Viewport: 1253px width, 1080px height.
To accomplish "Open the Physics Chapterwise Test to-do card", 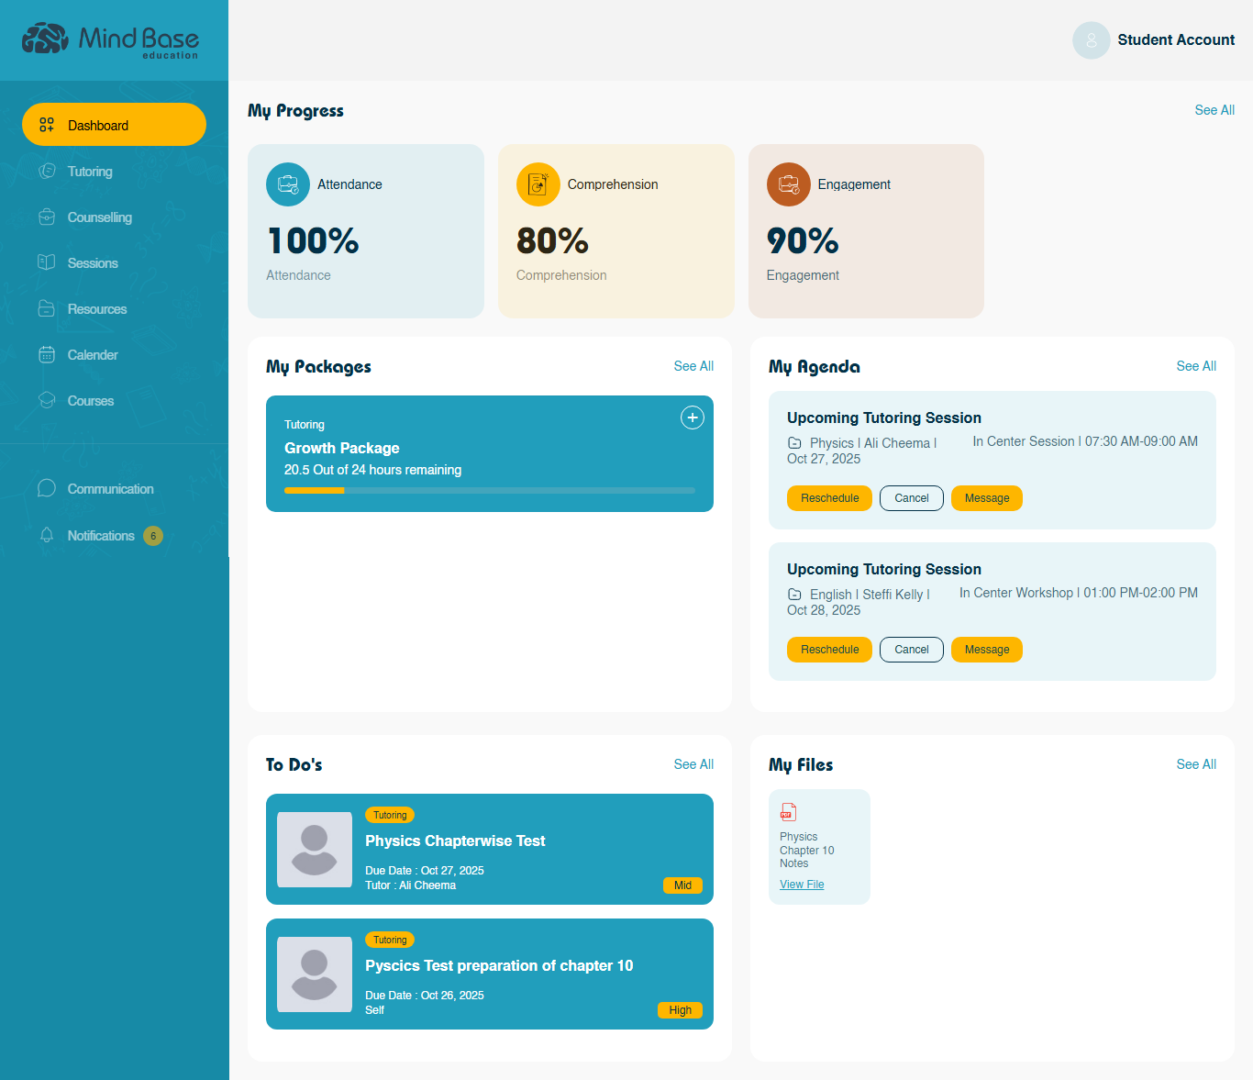I will [x=489, y=849].
